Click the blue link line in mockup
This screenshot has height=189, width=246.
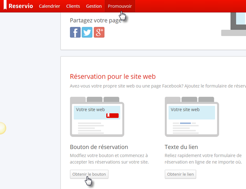186,123
